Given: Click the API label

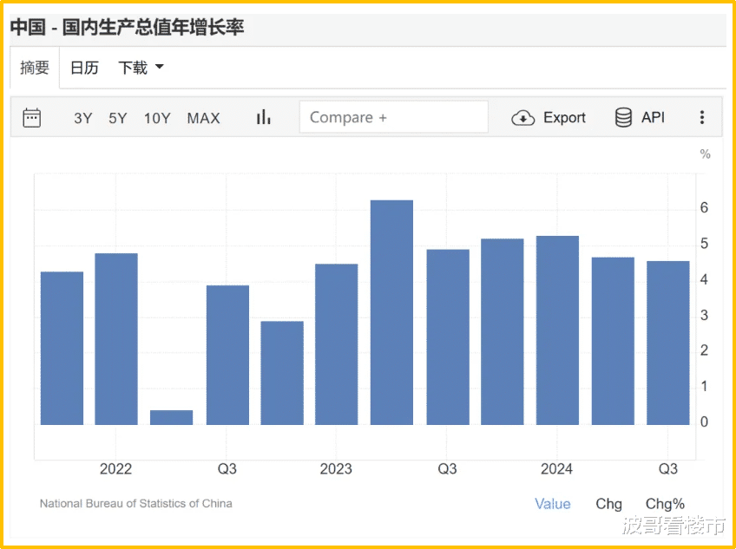Looking at the screenshot, I should 653,117.
